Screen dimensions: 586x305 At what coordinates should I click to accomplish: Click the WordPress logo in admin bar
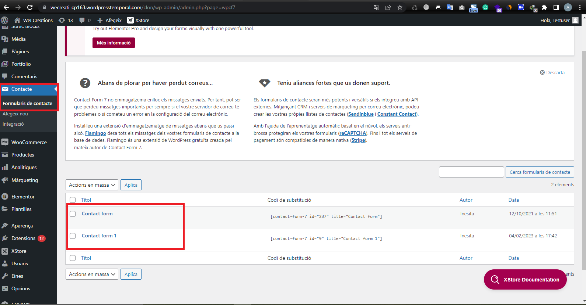click(x=5, y=20)
